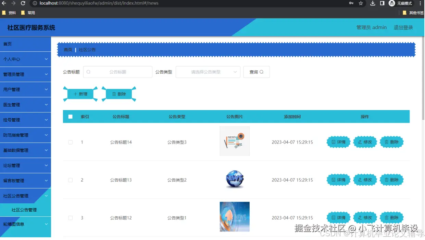Tick the select-all checkbox in table header
Image resolution: width=425 pixels, height=240 pixels.
click(71, 117)
